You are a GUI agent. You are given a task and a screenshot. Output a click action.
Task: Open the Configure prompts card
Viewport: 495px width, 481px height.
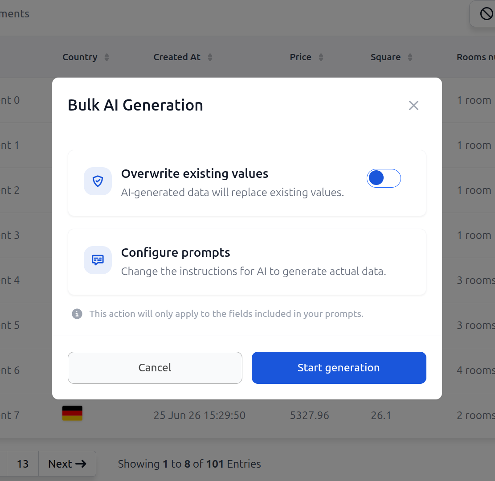coord(247,262)
